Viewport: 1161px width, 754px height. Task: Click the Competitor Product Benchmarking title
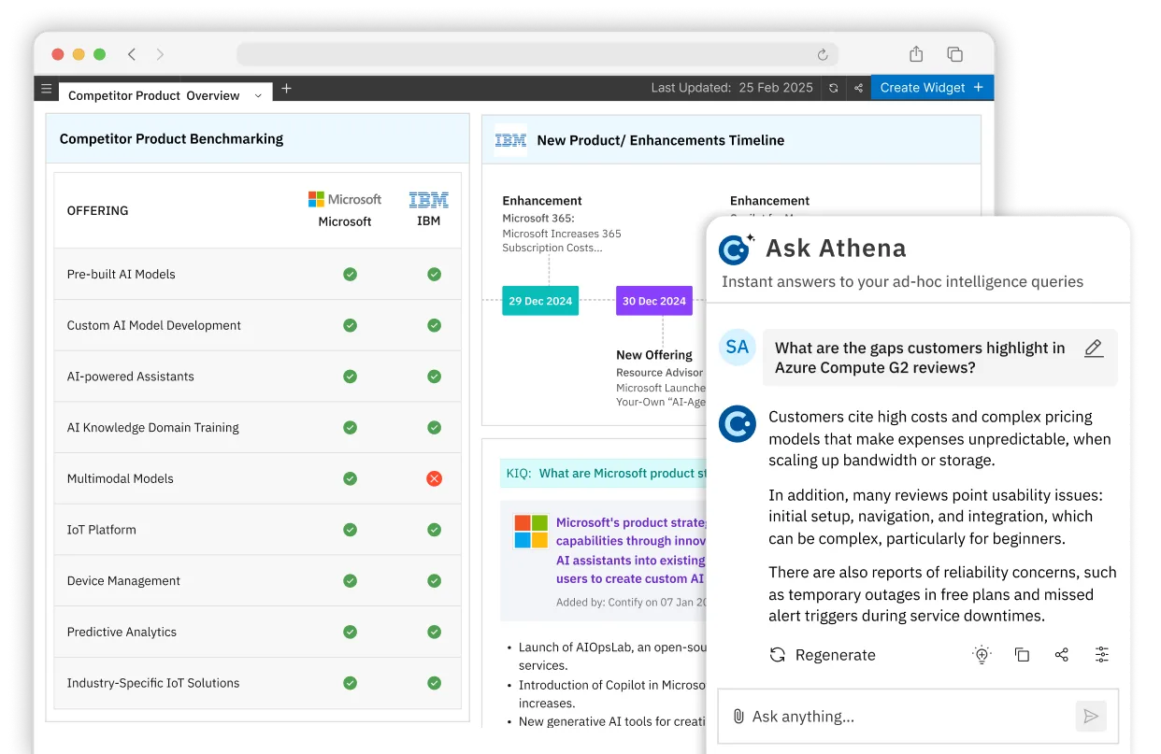(x=171, y=138)
